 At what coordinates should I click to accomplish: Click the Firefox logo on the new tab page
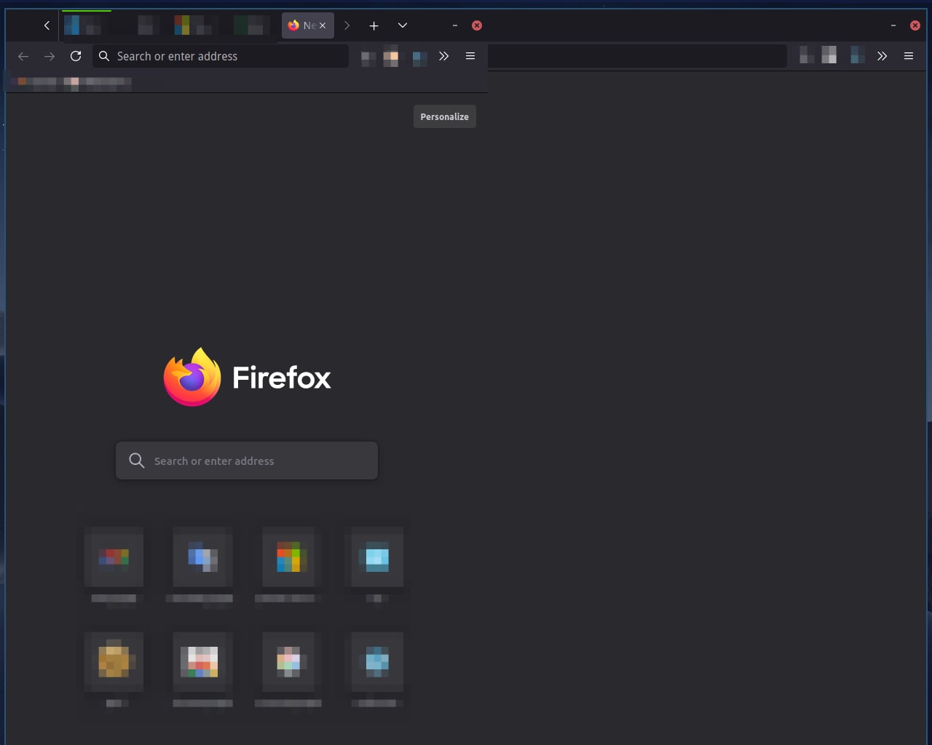(x=192, y=378)
